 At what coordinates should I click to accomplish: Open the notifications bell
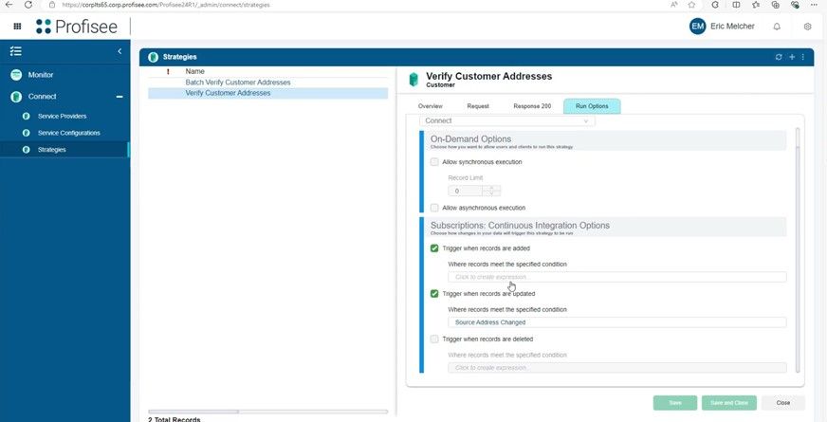click(777, 27)
